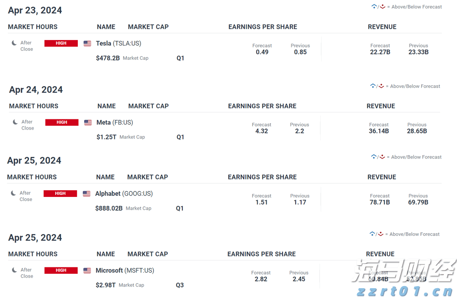
Task: Click the red HIGH indicator bar for Meta
Action: (62, 122)
